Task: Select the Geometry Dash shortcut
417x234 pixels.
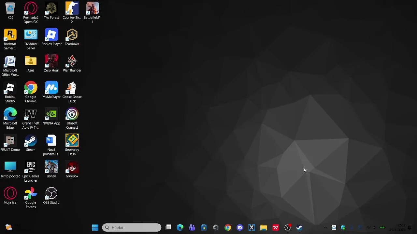Action: tap(72, 145)
